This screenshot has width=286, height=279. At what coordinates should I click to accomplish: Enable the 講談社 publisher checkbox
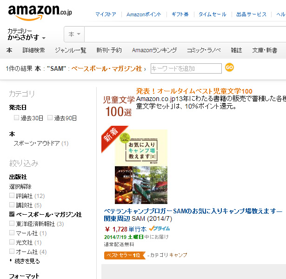12,204
